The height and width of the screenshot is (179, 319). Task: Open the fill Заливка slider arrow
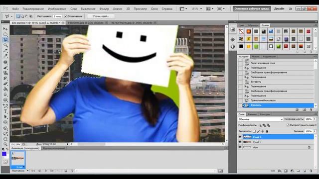pos(315,131)
